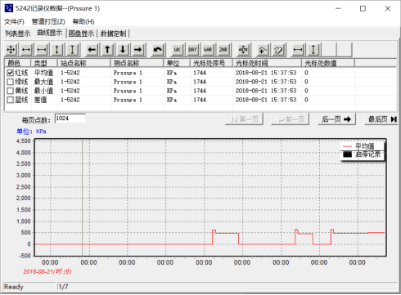Screen dimensions: 401x295
Task: Click the 前一页 previous page button
Action: pos(290,119)
